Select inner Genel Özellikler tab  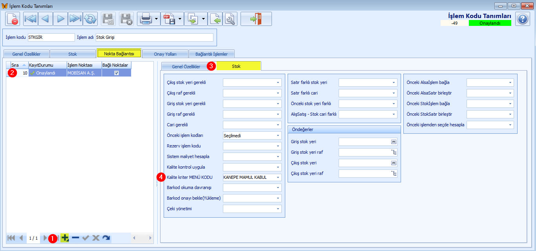[x=186, y=66]
